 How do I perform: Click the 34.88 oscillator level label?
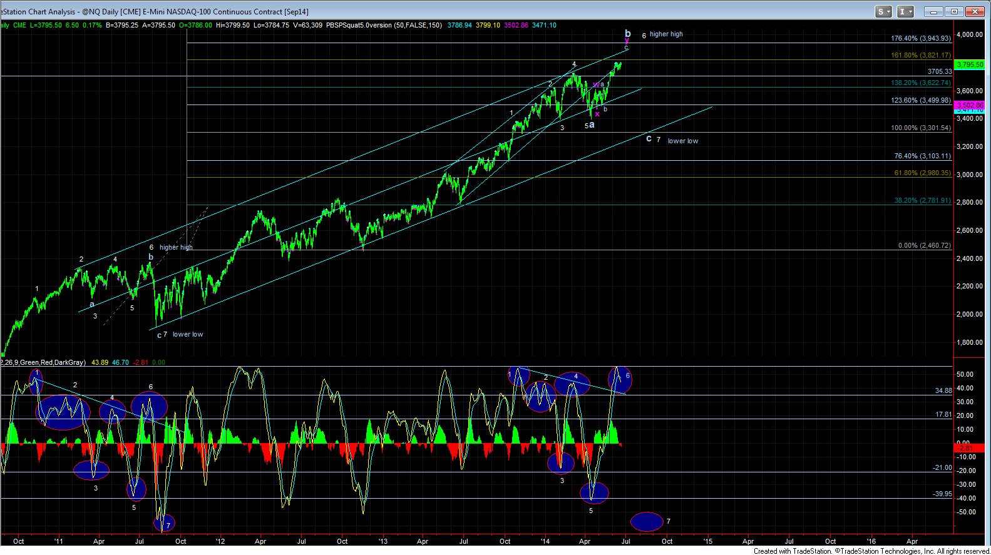tap(943, 390)
